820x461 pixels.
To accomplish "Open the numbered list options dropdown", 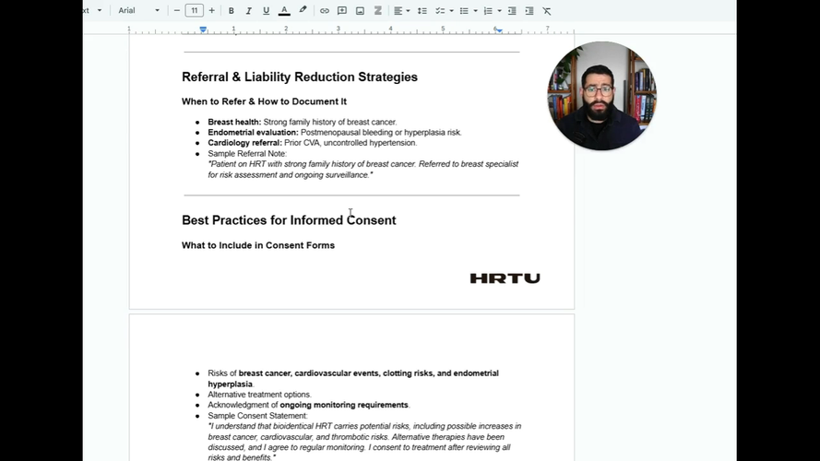I will (x=500, y=11).
